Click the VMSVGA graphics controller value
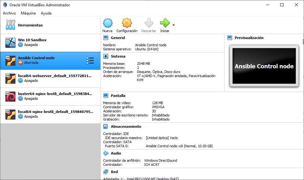The height and width of the screenshot is (180, 304). (158, 107)
